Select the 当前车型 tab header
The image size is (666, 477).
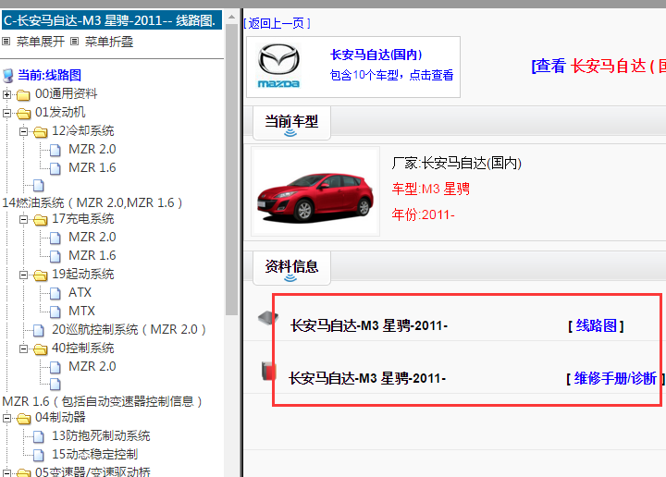(x=291, y=123)
